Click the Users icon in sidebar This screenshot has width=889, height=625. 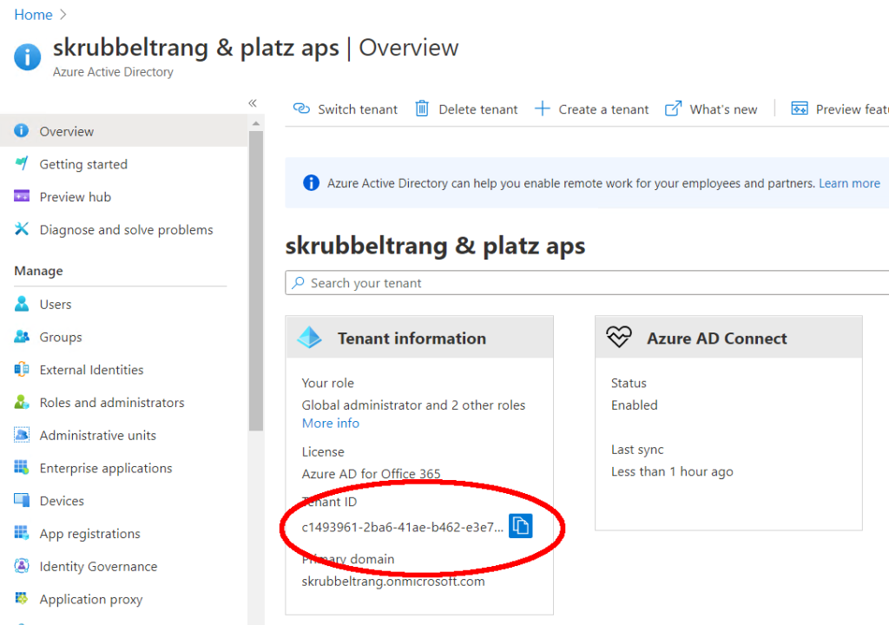[22, 305]
